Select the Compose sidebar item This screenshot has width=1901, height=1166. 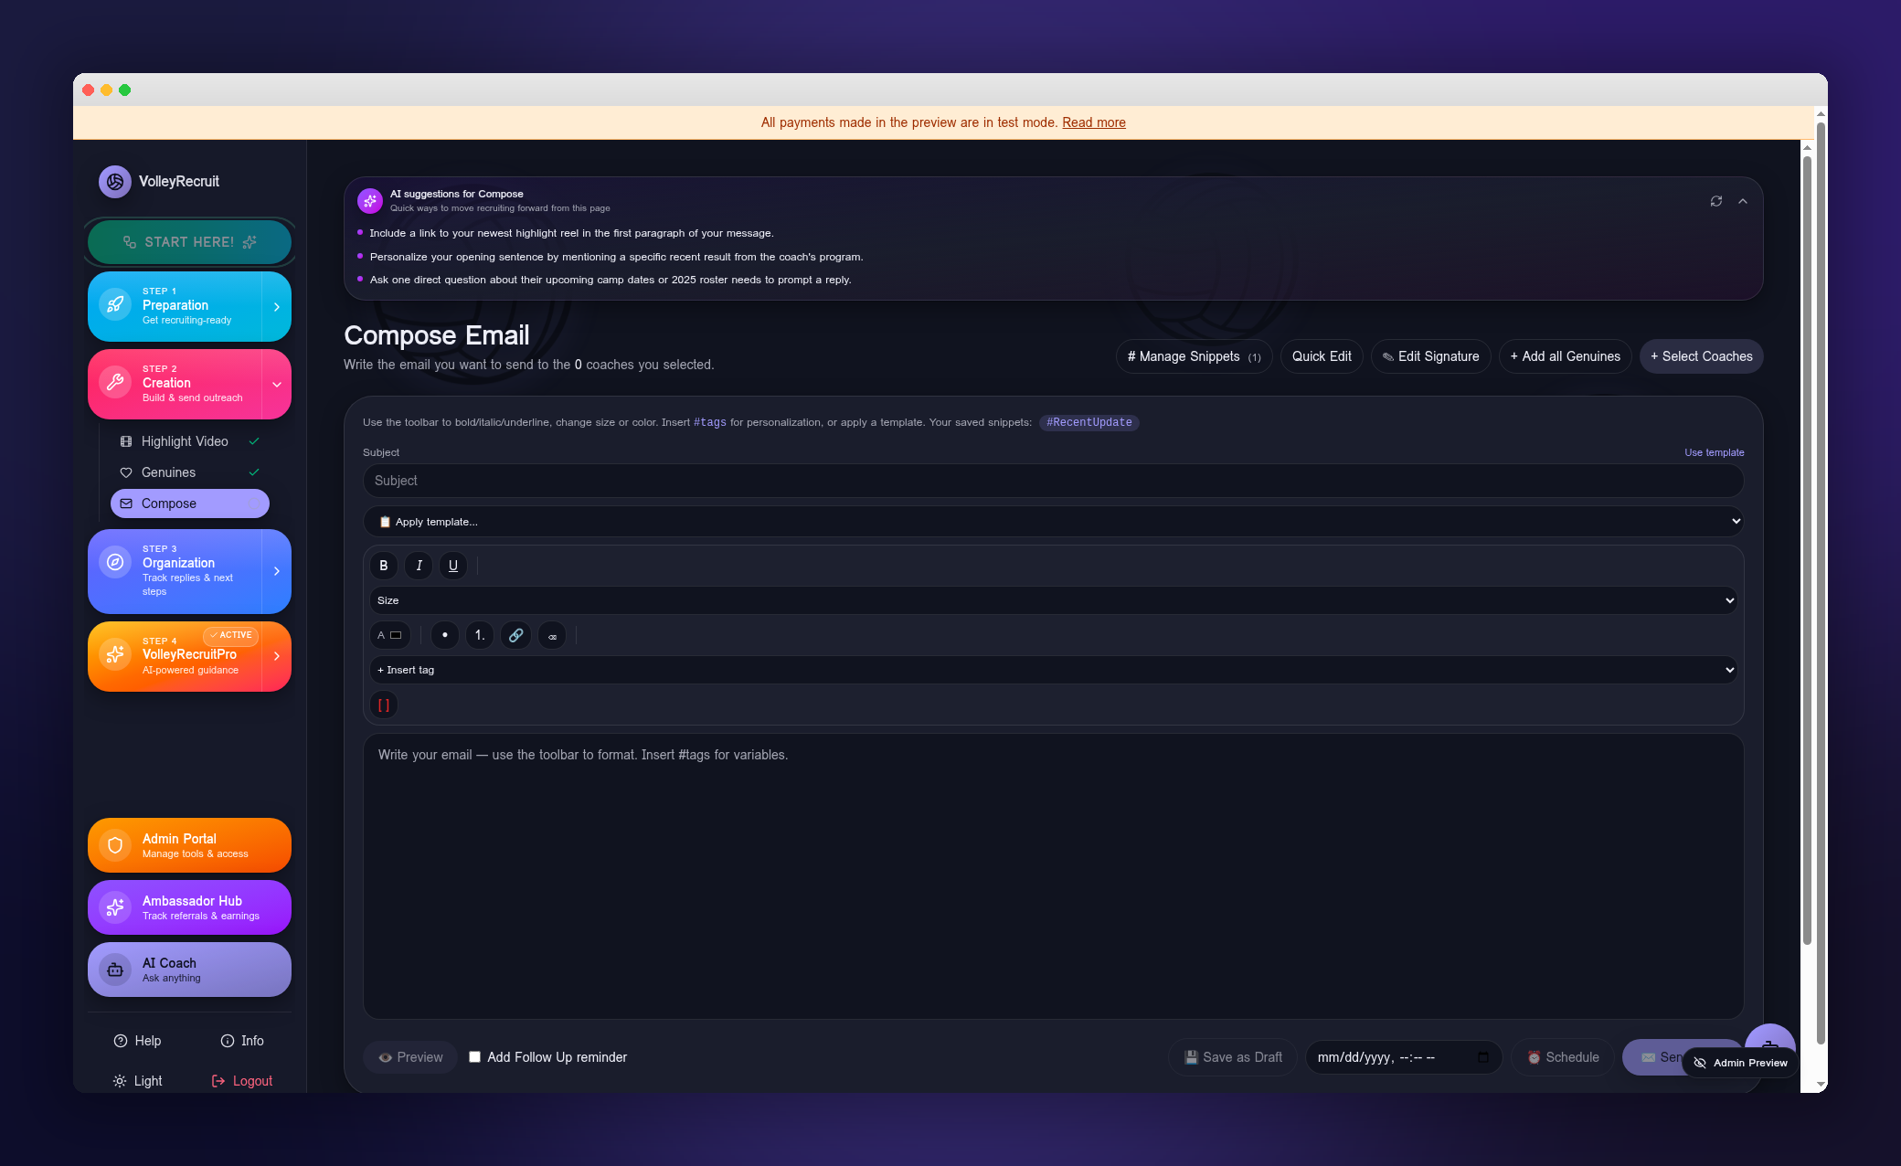point(190,503)
